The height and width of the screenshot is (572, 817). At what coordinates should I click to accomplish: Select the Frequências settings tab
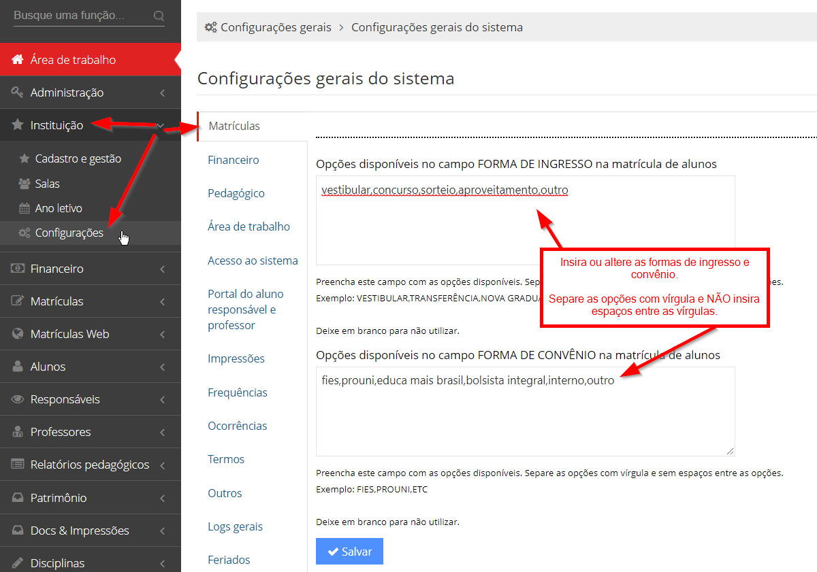click(237, 392)
